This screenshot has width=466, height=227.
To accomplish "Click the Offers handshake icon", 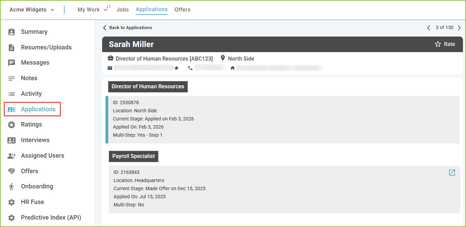I will (11, 171).
